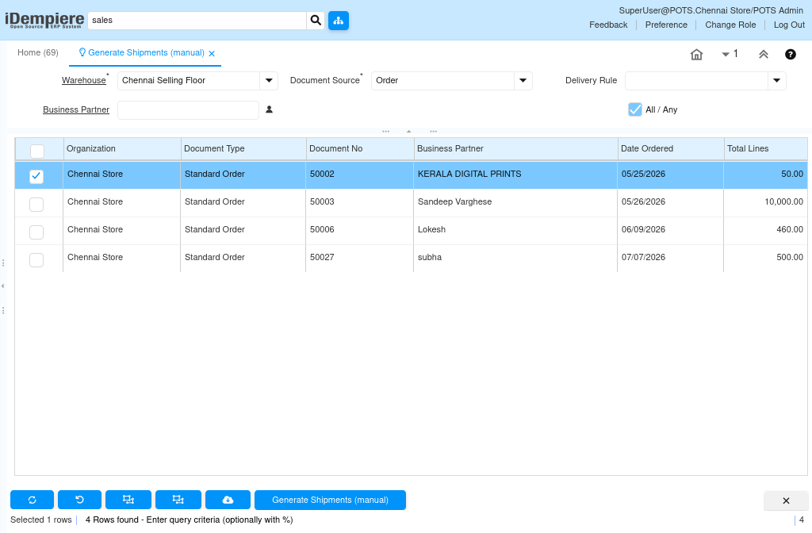This screenshot has width=812, height=533.
Task: Click the Generate Shipments (manual) button
Action: (x=330, y=500)
